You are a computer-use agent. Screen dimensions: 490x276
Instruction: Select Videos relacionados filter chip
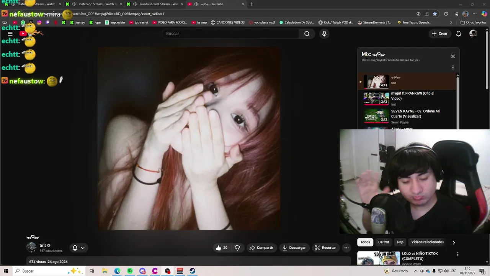tap(427, 242)
